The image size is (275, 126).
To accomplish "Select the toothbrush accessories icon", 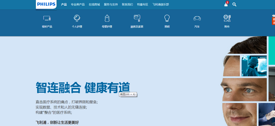I will point(227,18).
